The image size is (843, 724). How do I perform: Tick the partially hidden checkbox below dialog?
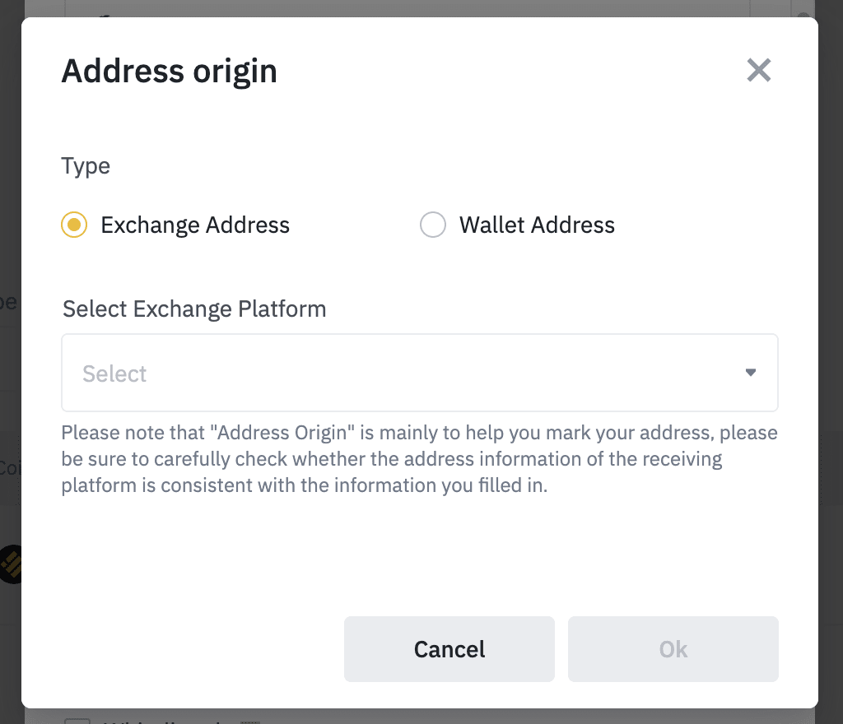(77, 718)
